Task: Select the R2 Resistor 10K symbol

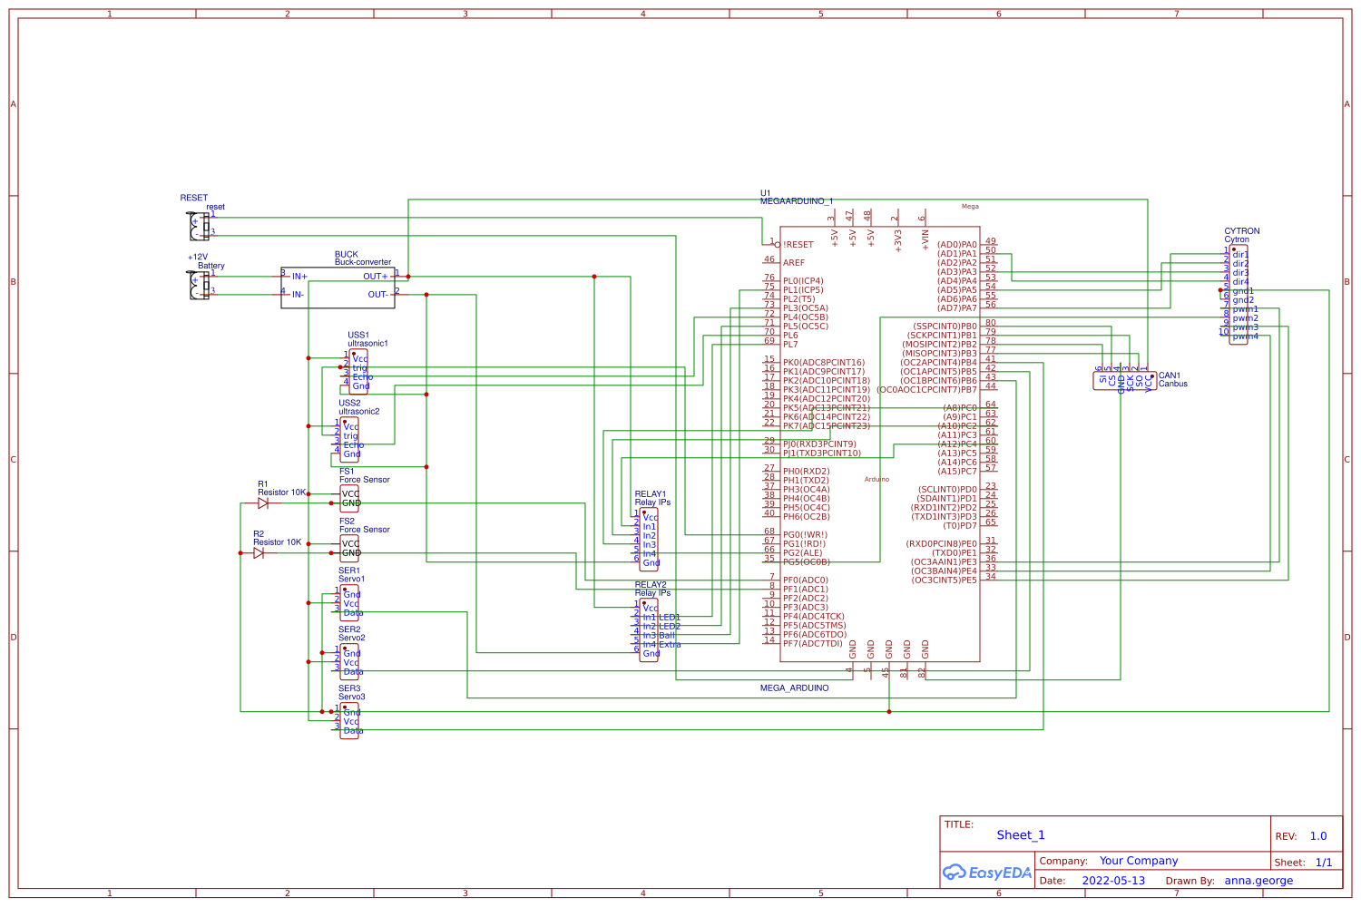Action: coord(259,553)
